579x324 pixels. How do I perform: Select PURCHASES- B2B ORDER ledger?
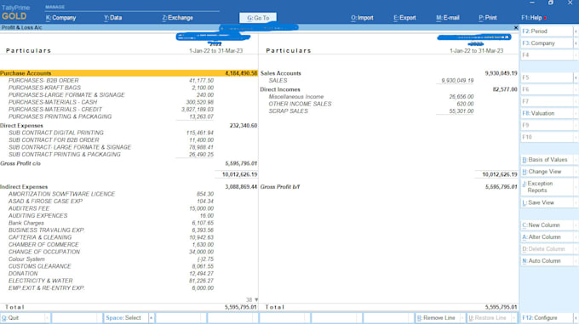click(43, 80)
